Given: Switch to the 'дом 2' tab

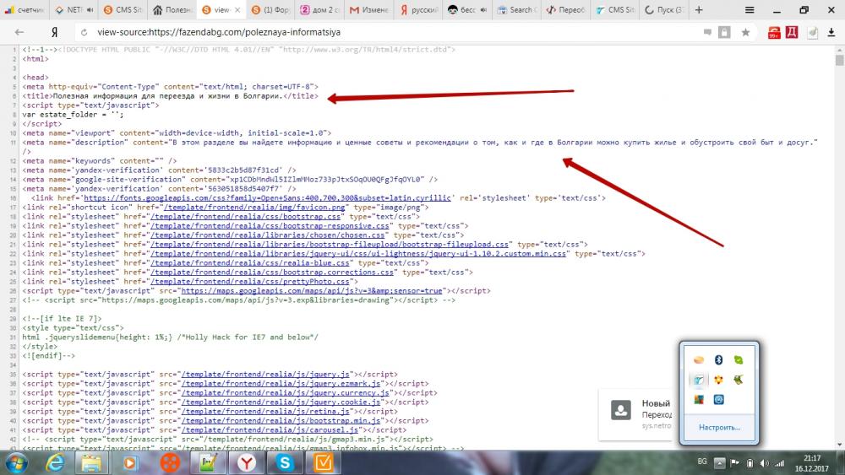Looking at the screenshot, I should coord(319,9).
